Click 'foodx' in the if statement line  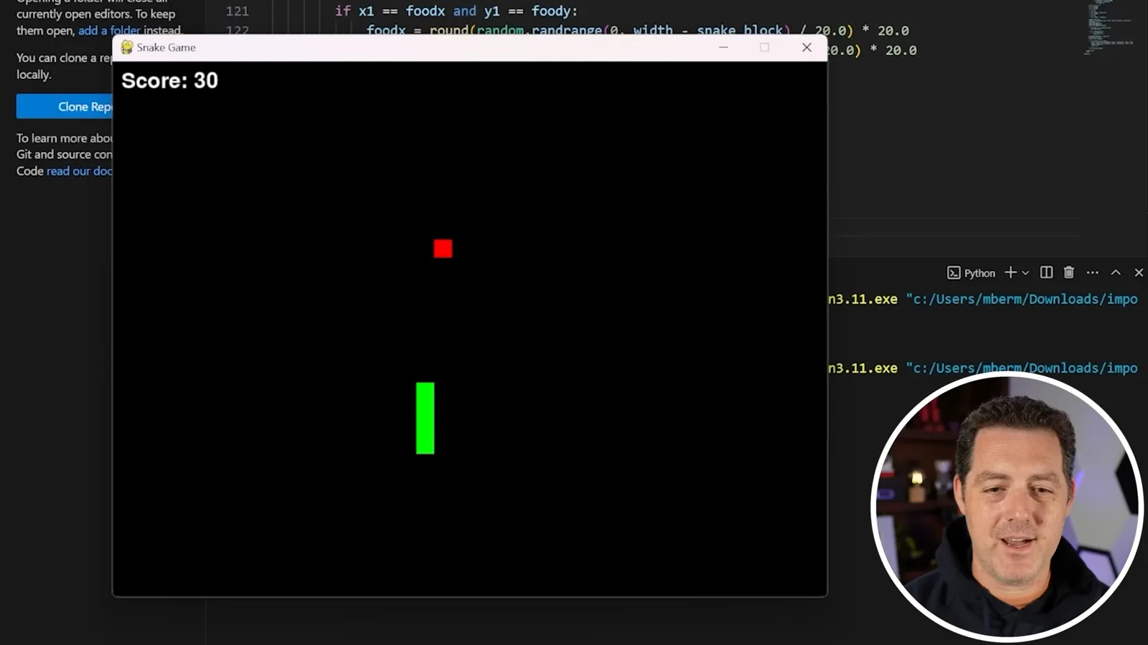[425, 11]
